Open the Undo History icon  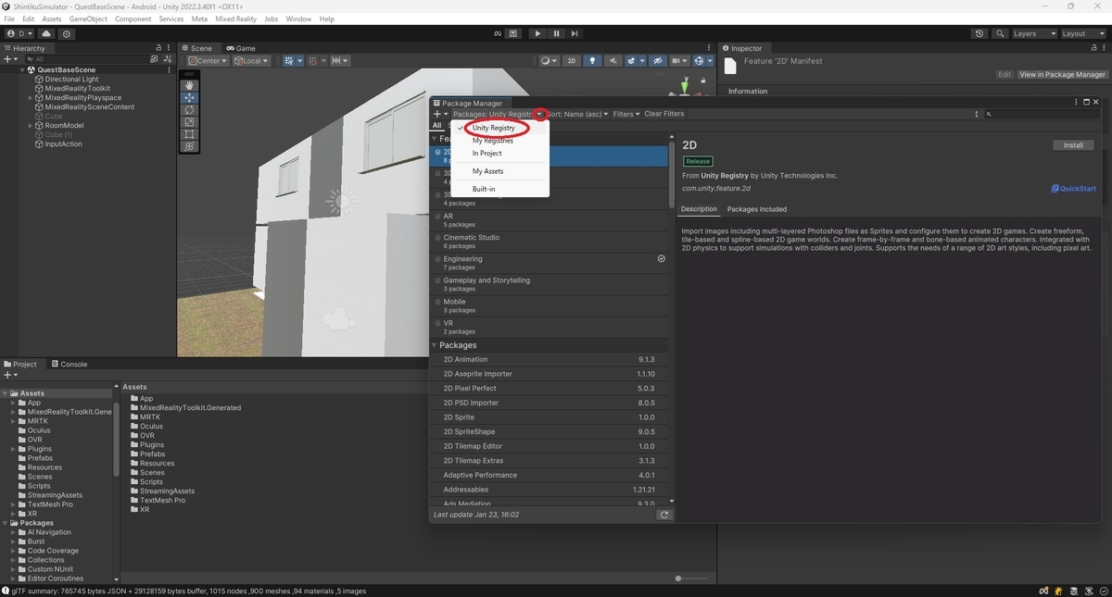[x=979, y=33]
